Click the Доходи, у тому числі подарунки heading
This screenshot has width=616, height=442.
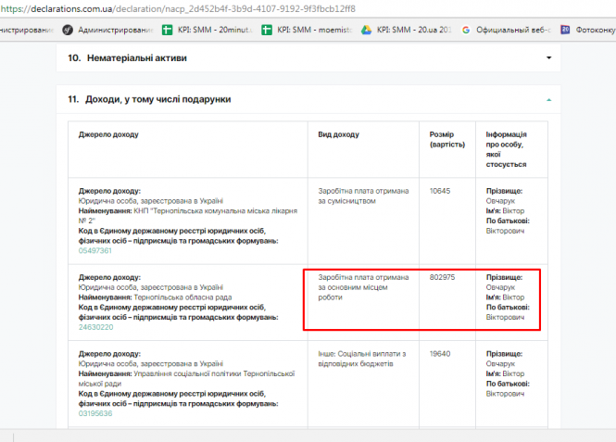[x=158, y=98]
